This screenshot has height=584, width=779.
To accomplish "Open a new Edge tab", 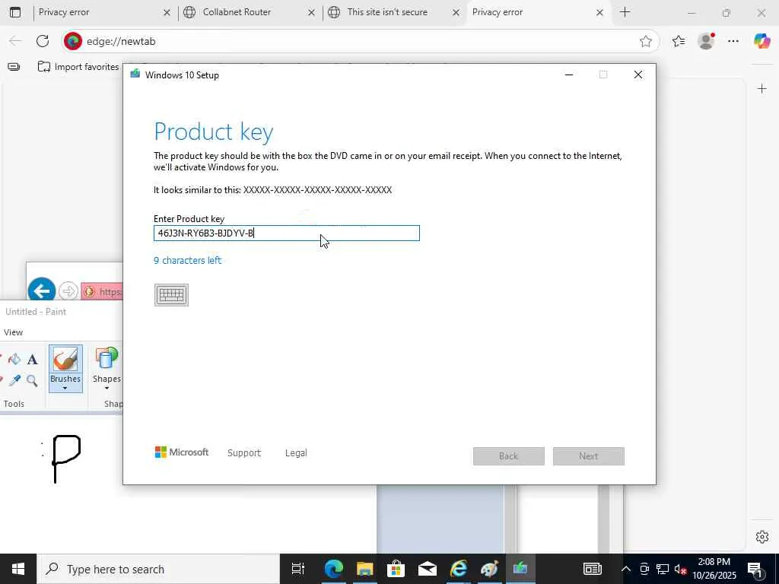I will click(x=625, y=12).
